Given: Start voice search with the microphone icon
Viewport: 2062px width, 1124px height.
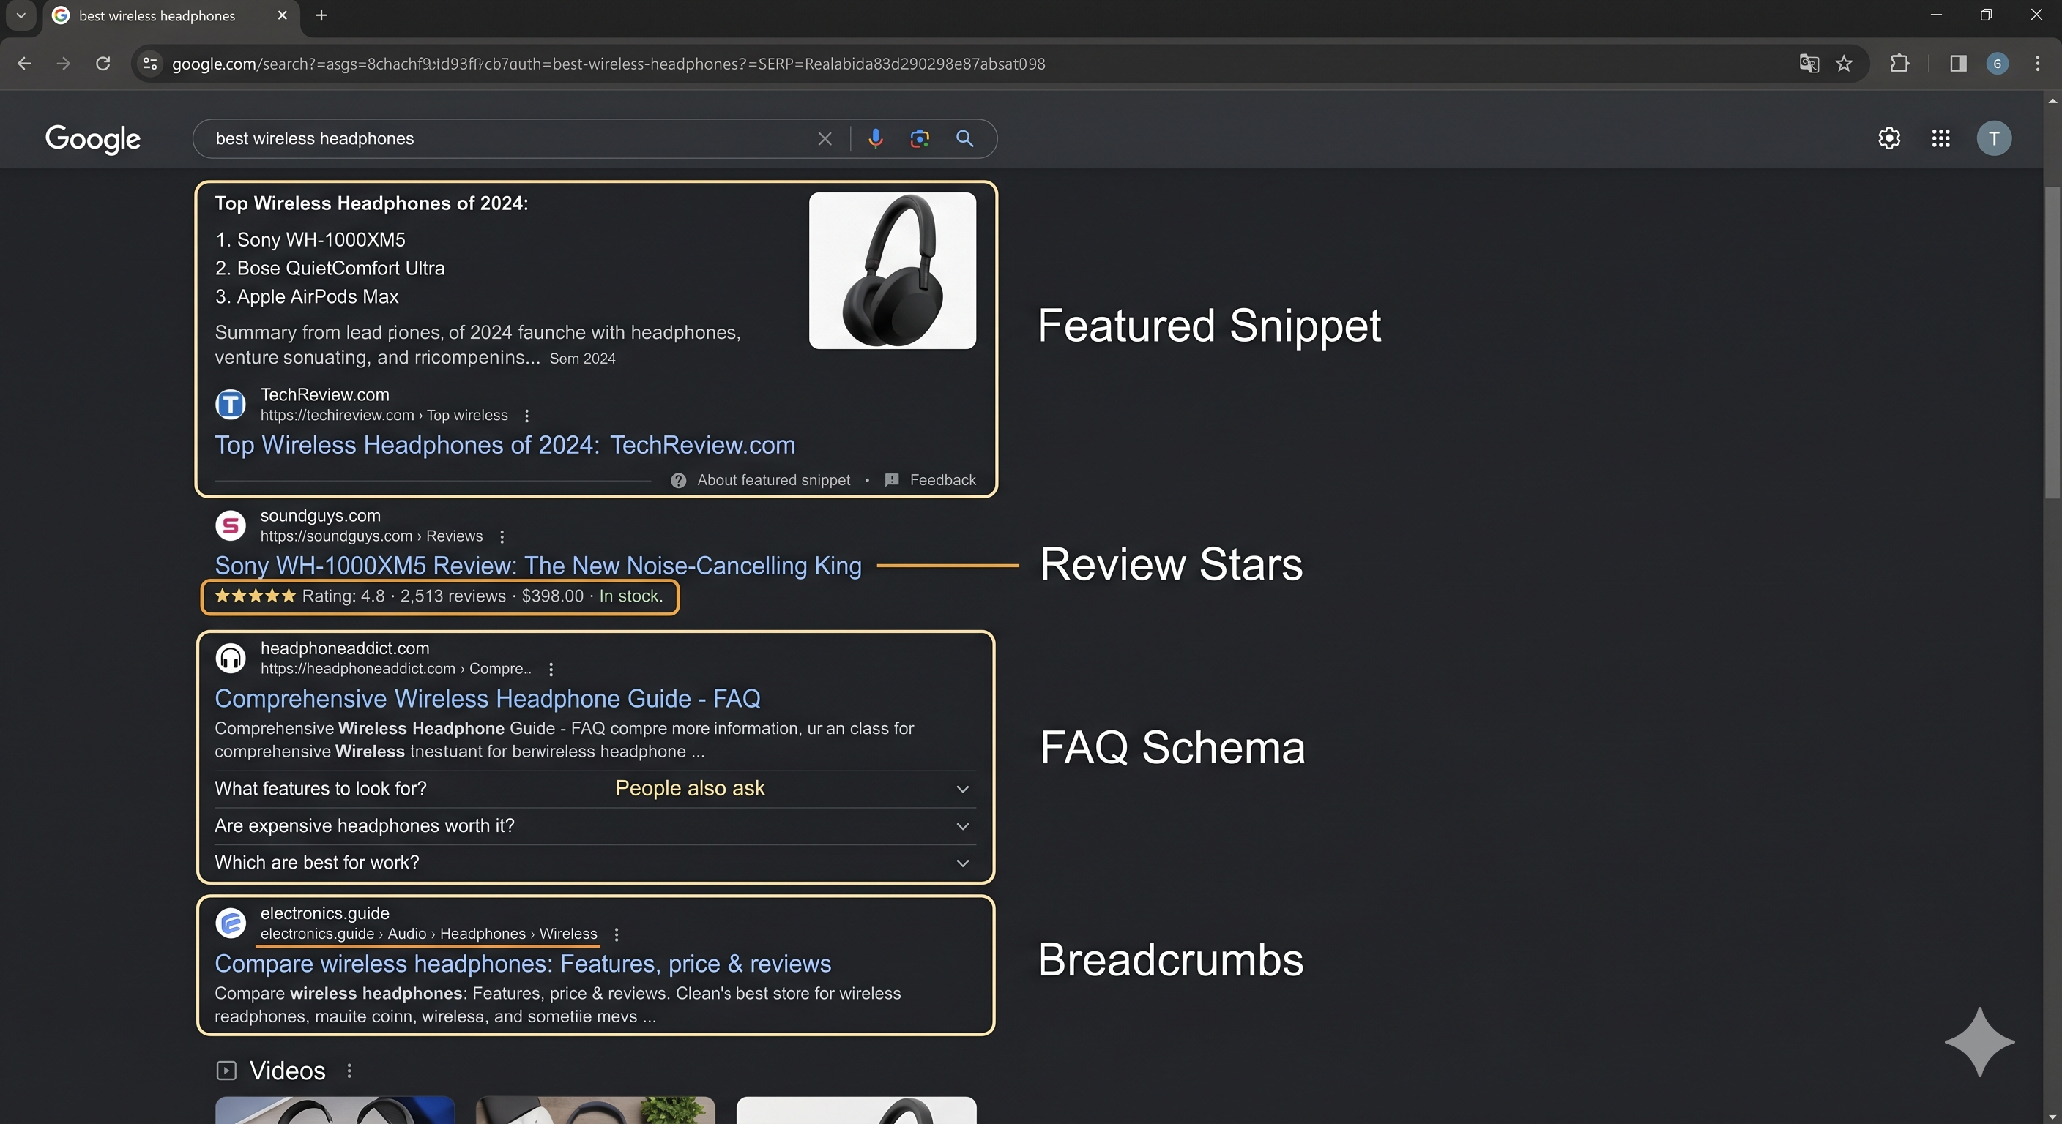Looking at the screenshot, I should pos(876,138).
